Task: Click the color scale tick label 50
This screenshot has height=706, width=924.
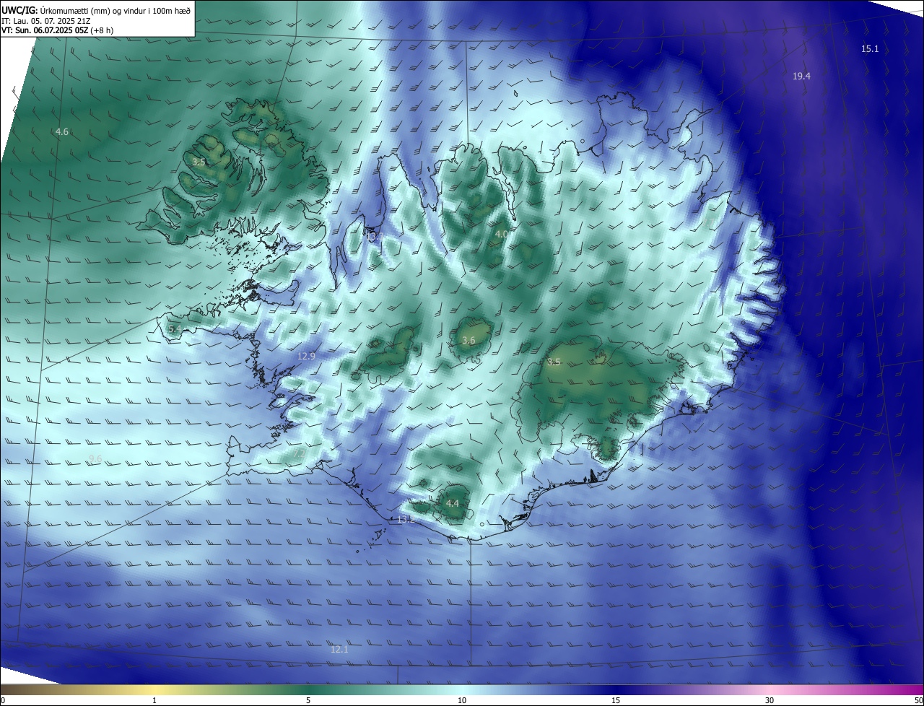Action: click(918, 700)
